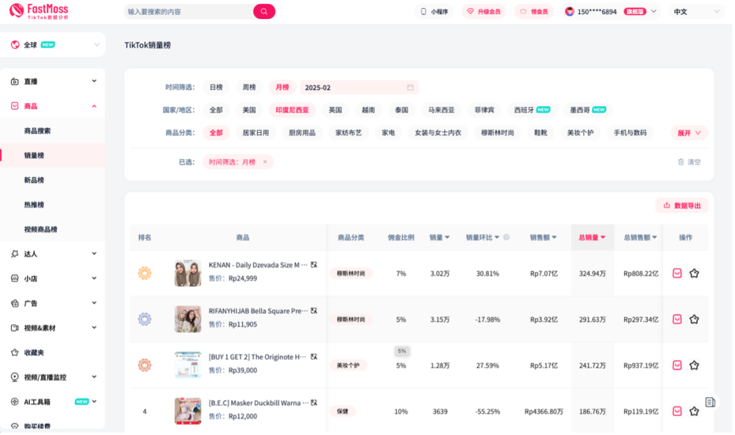Image resolution: width=735 pixels, height=435 pixels.
Task: Open product detail icon for Originote row
Action: tap(677, 365)
